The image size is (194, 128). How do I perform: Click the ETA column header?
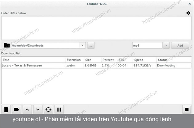[125, 60]
